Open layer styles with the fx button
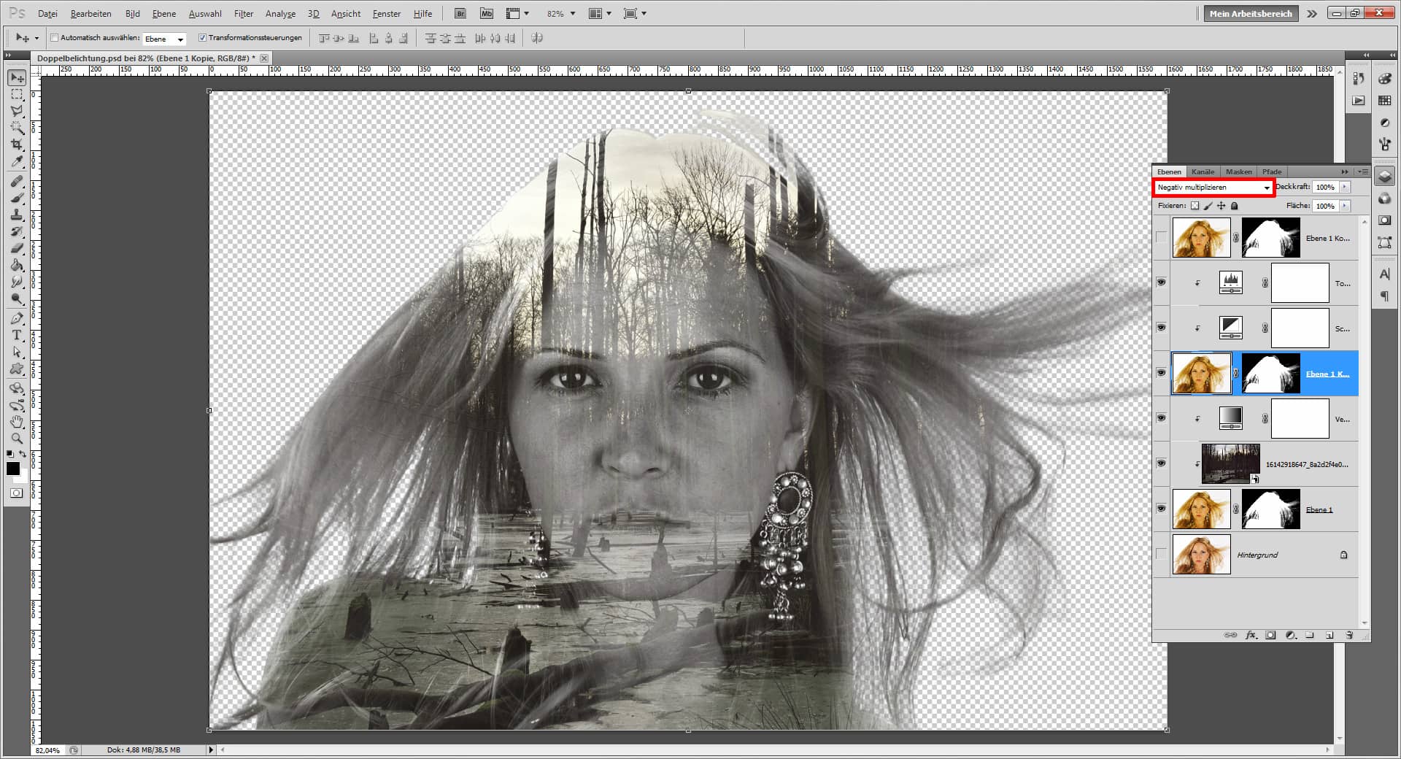This screenshot has height=759, width=1401. click(x=1251, y=635)
